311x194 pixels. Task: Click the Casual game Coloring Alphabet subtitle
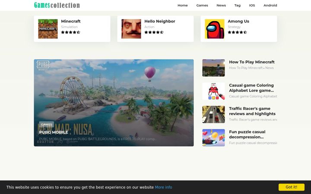tap(253, 96)
